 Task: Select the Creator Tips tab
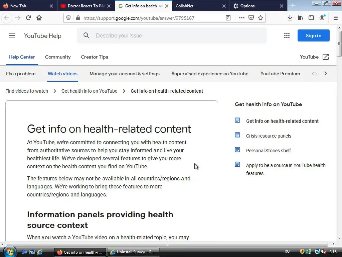(95, 57)
